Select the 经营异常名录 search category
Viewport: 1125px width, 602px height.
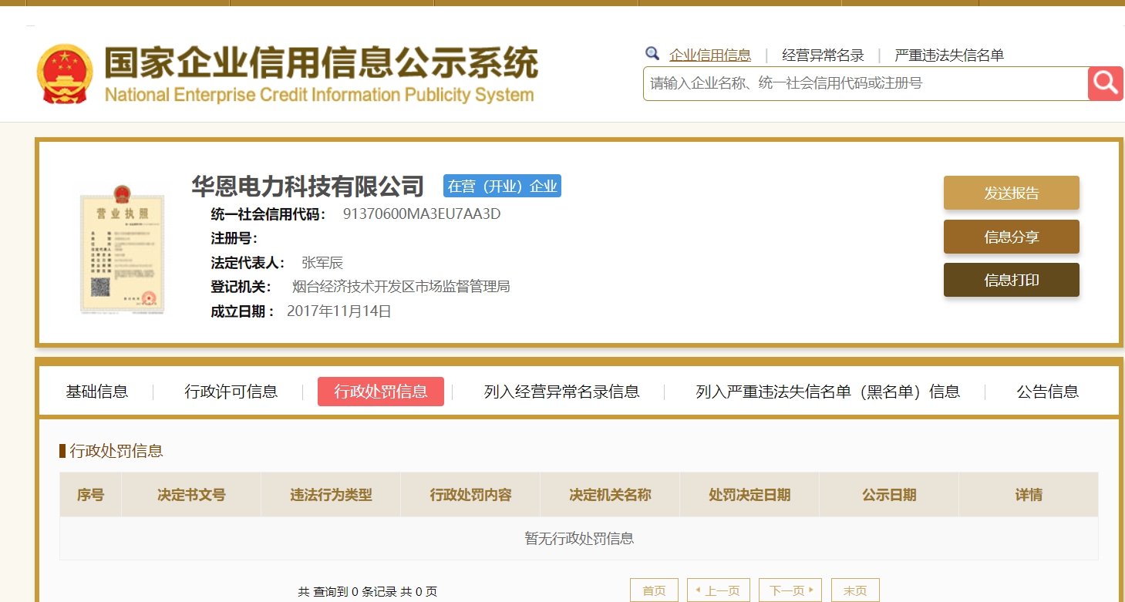[x=823, y=55]
